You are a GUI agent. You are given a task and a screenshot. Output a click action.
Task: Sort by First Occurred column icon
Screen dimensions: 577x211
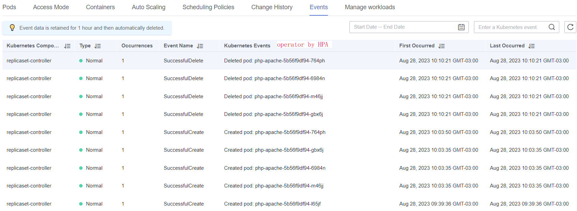(442, 46)
